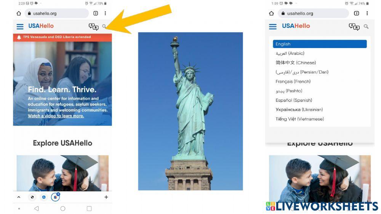
Task: Add new tab with plus icon
Action: [x=106, y=197]
